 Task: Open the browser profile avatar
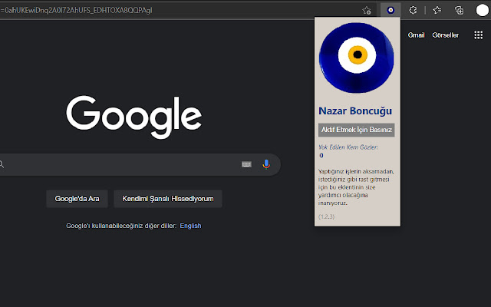483,10
